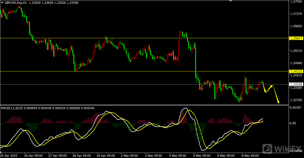
Task: Click the 29 Apr 09:00 time label
Action: (106, 156)
